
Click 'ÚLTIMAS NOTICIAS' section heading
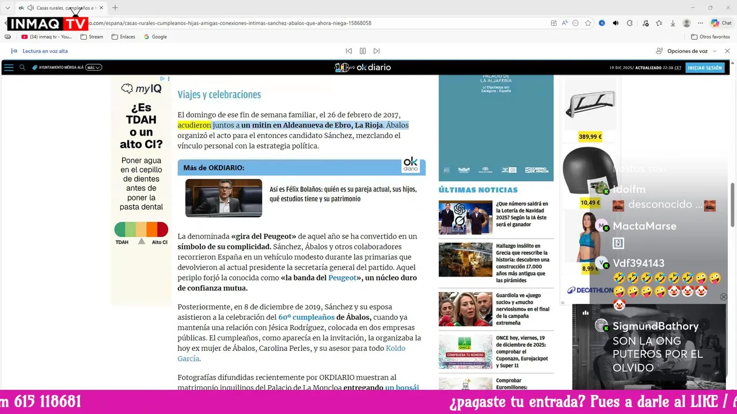(478, 190)
